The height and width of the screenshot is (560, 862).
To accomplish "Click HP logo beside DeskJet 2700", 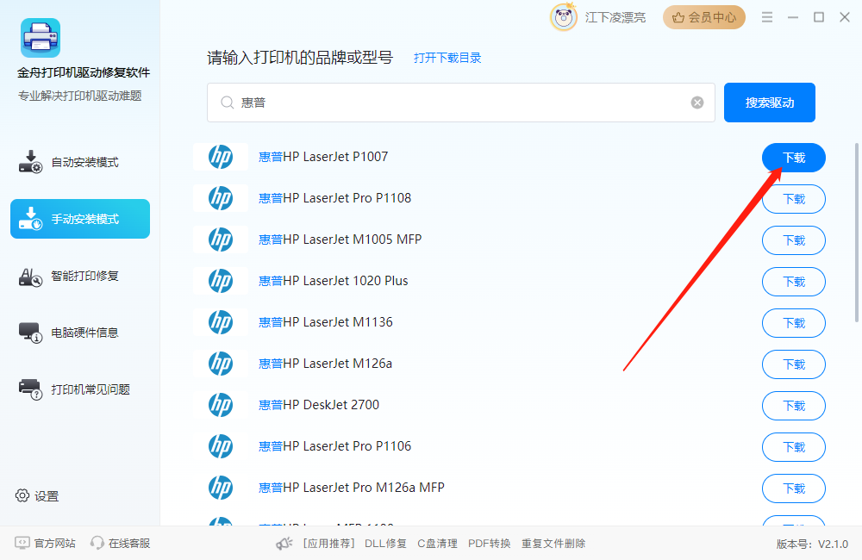I will pos(221,405).
